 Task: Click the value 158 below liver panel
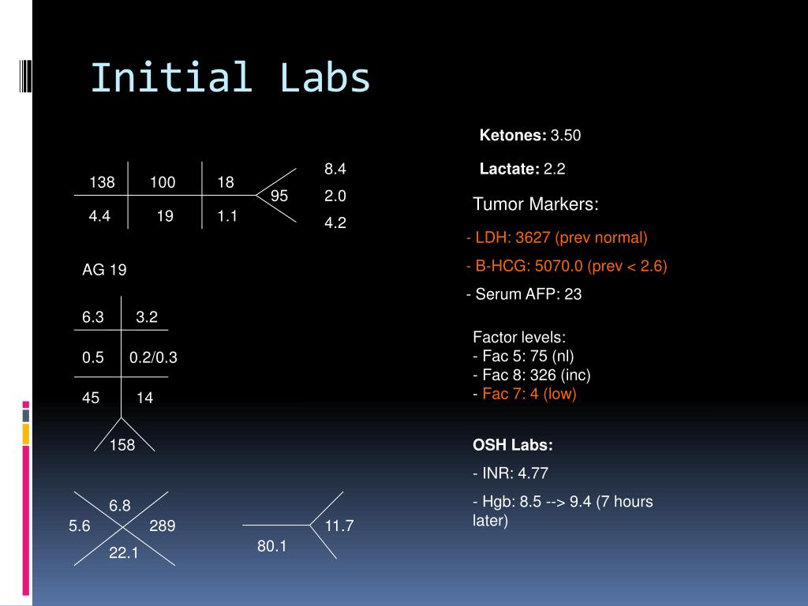[122, 445]
